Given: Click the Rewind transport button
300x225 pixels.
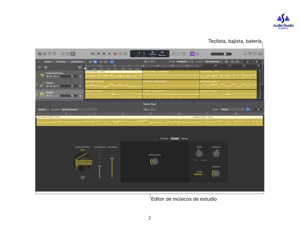Looking at the screenshot, I should tap(93, 54).
